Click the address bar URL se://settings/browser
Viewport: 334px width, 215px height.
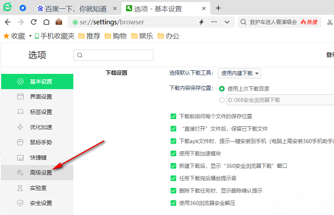[x=112, y=22]
